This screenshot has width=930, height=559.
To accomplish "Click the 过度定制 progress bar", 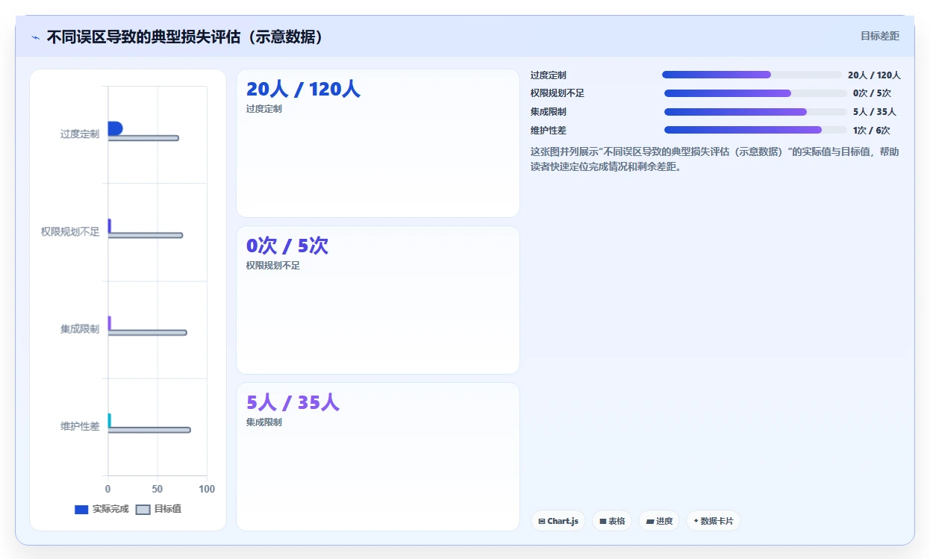I will [x=752, y=75].
